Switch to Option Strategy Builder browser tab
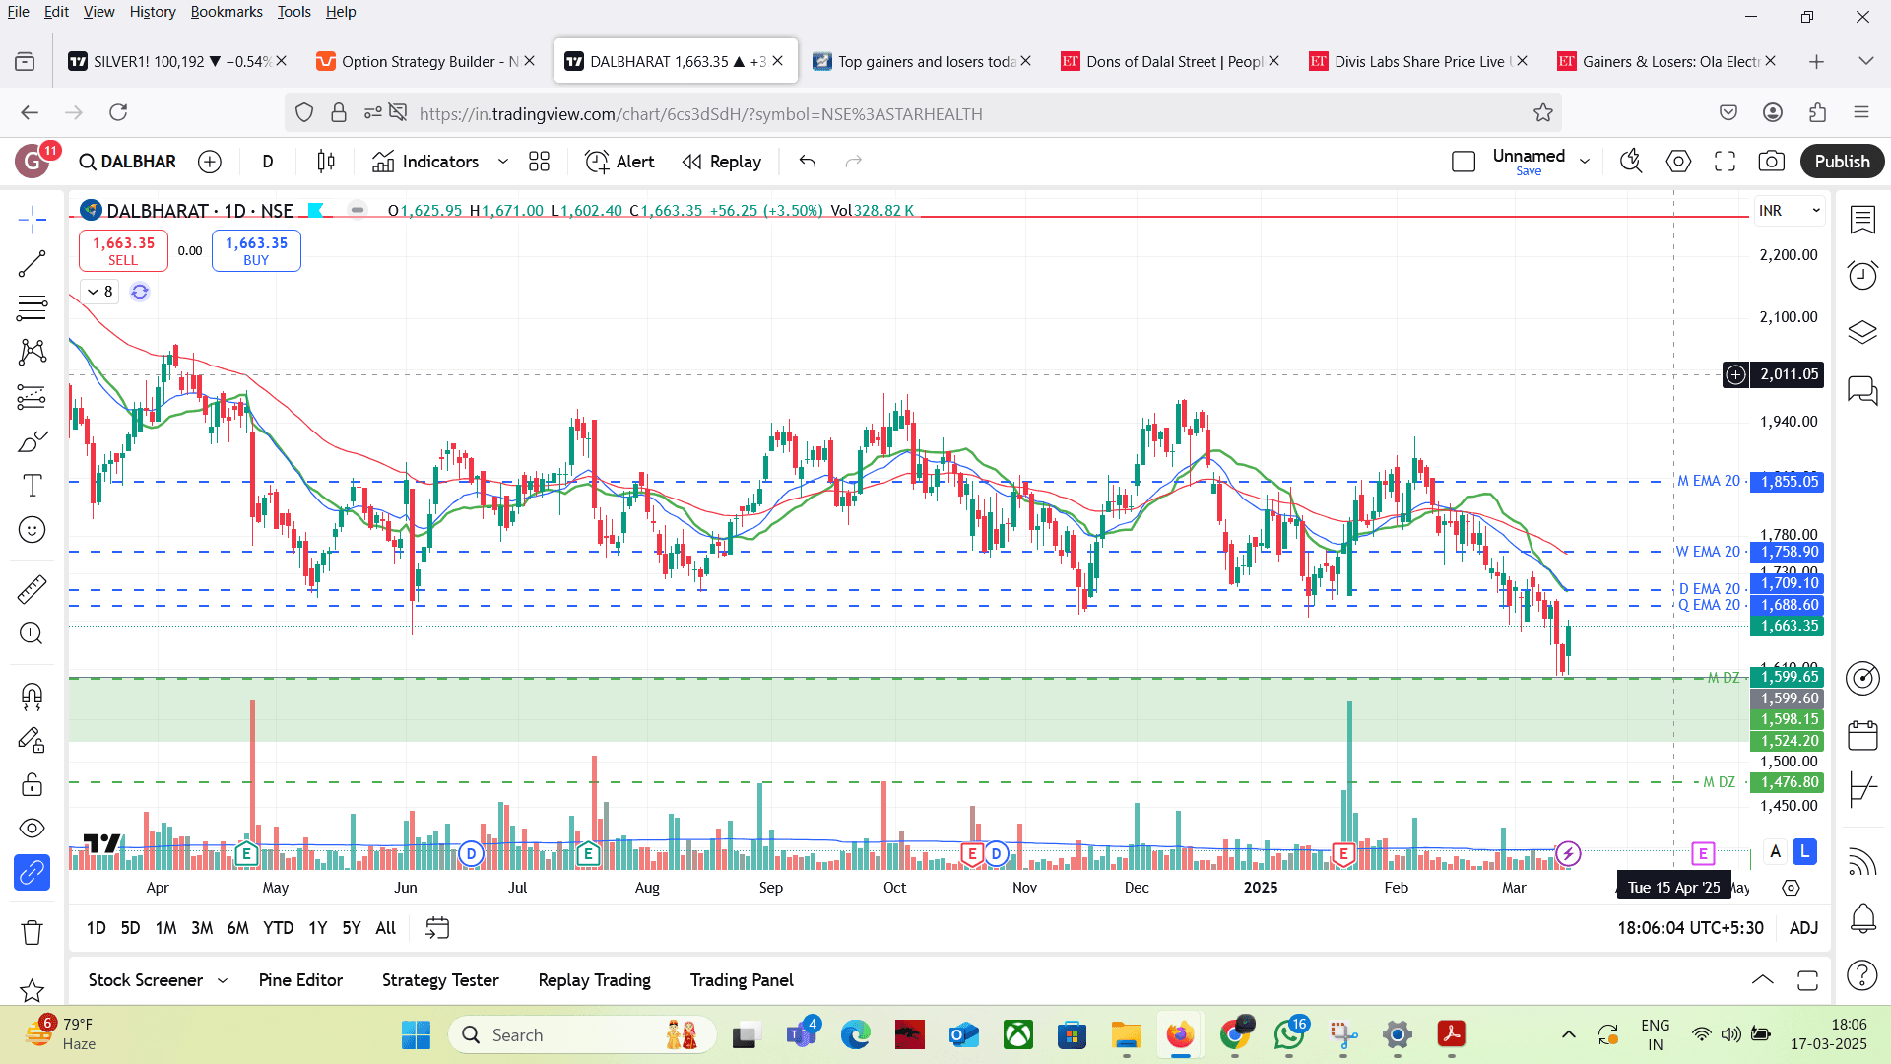 (425, 61)
